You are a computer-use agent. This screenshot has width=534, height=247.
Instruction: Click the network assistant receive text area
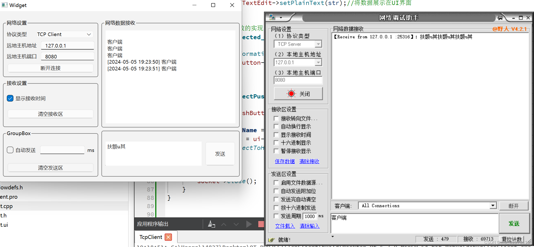click(x=430, y=116)
